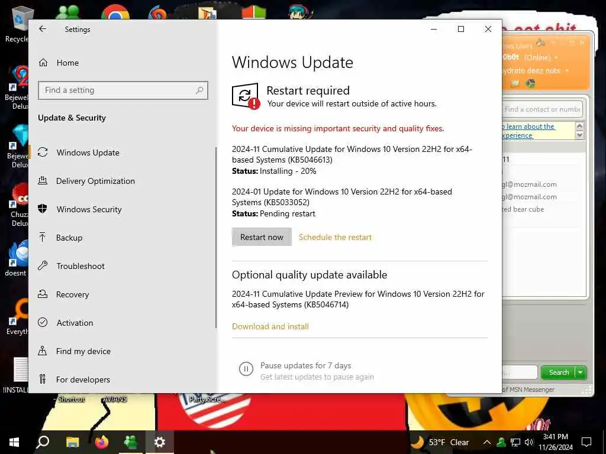Screen dimensions: 606x454
Task: Open the Messenger taskbar icon
Action: (x=131, y=442)
